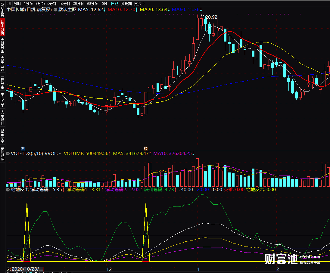Click the 绝地反击: 0.00 value
This screenshot has height=273, width=330.
coord(261,190)
